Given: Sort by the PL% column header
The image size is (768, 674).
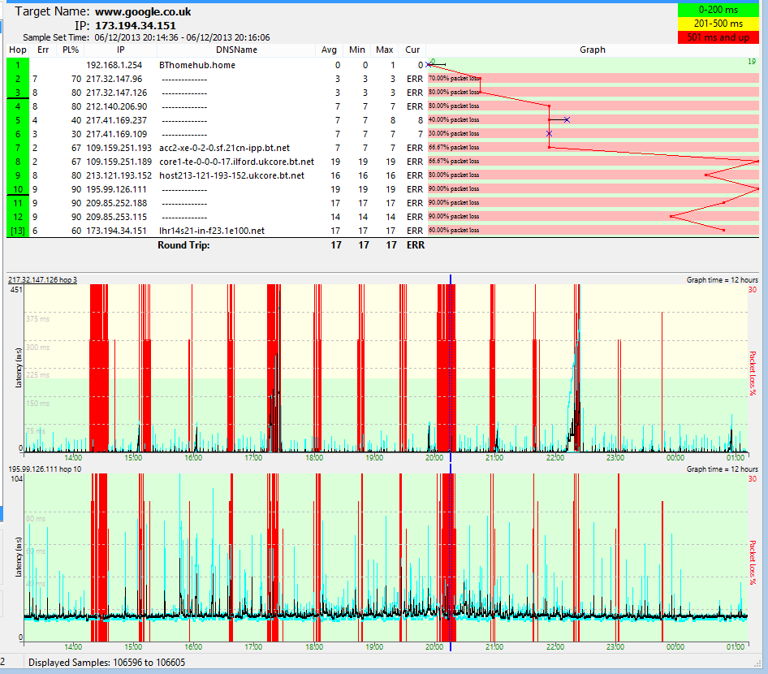Looking at the screenshot, I should 71,50.
